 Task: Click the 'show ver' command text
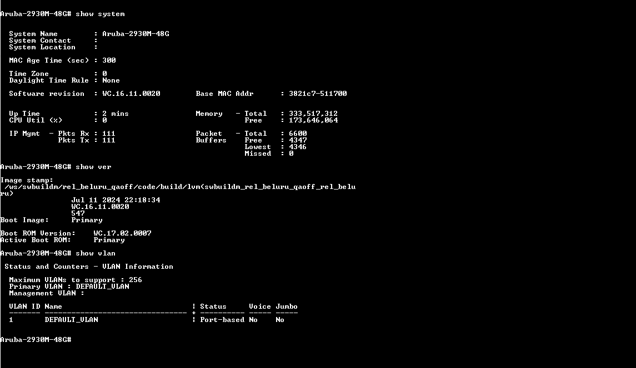(93, 167)
